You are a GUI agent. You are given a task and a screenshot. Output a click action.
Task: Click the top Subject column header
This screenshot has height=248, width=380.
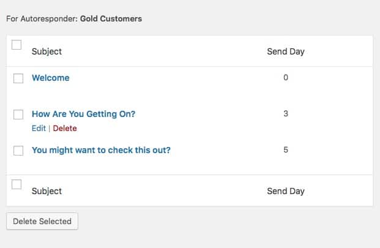coord(47,51)
